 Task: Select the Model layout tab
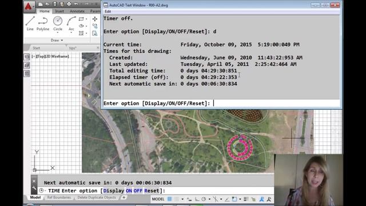pos(35,197)
